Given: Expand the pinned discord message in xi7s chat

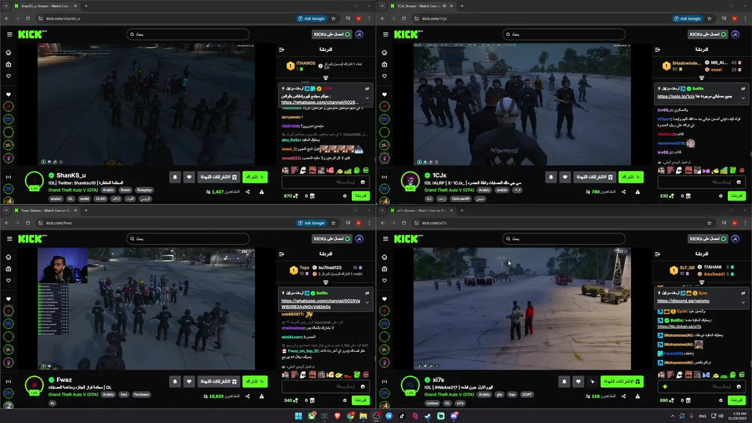Looking at the screenshot, I should 743,303.
